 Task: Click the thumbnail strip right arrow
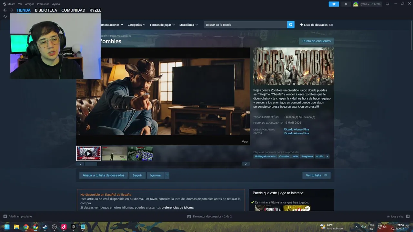click(246, 164)
